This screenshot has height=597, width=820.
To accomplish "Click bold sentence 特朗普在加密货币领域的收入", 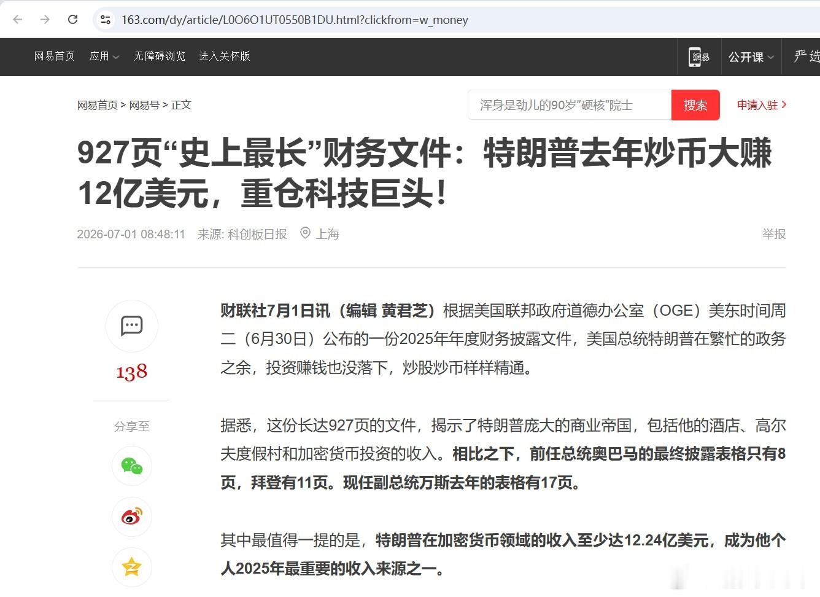I will [x=503, y=555].
